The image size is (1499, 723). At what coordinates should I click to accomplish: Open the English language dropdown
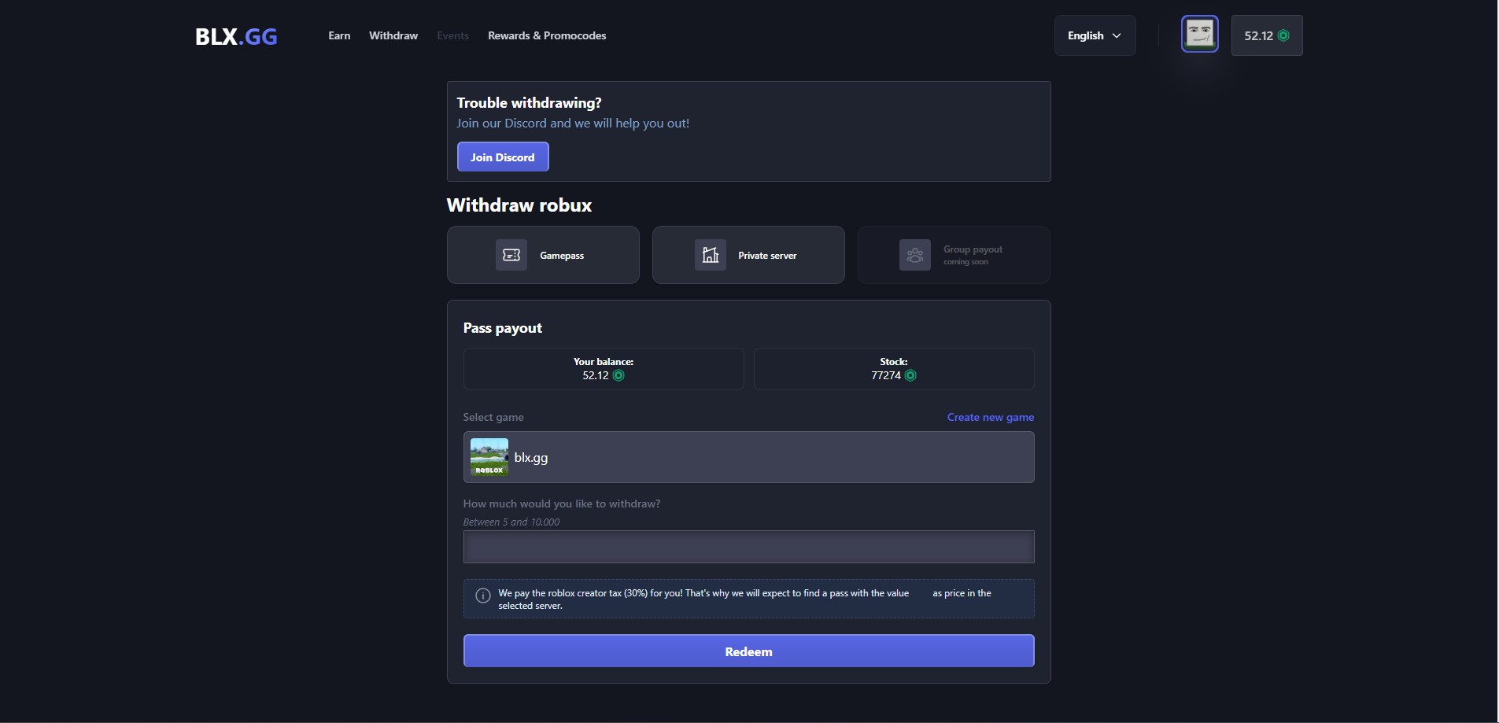[1095, 35]
